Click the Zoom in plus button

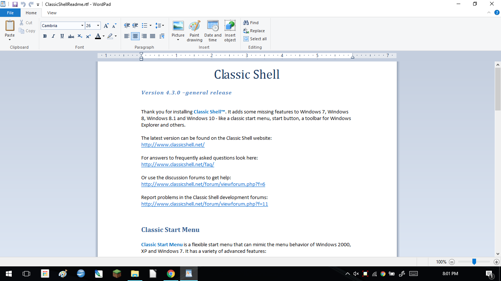(x=497, y=262)
